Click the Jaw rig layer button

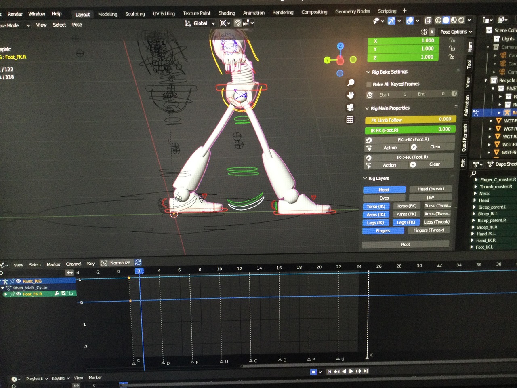click(430, 197)
